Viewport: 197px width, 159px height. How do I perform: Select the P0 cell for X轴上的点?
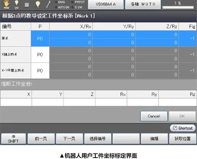[40, 55]
